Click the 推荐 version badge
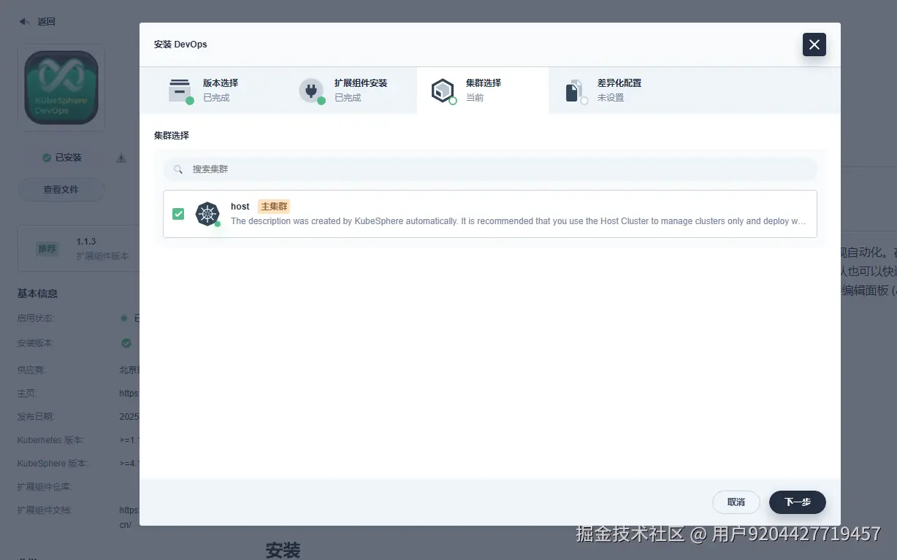897x560 pixels. click(x=47, y=249)
